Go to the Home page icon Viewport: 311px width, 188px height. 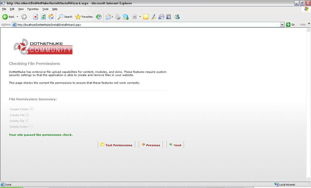pos(51,17)
